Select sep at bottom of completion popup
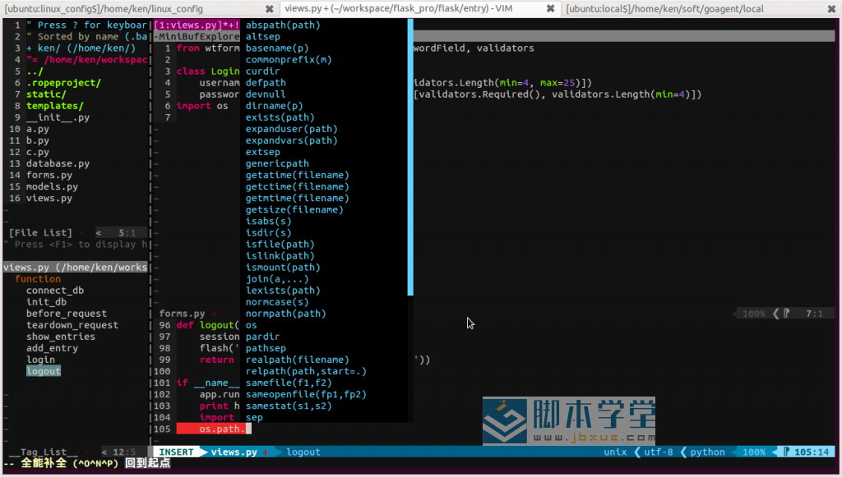 pyautogui.click(x=254, y=417)
